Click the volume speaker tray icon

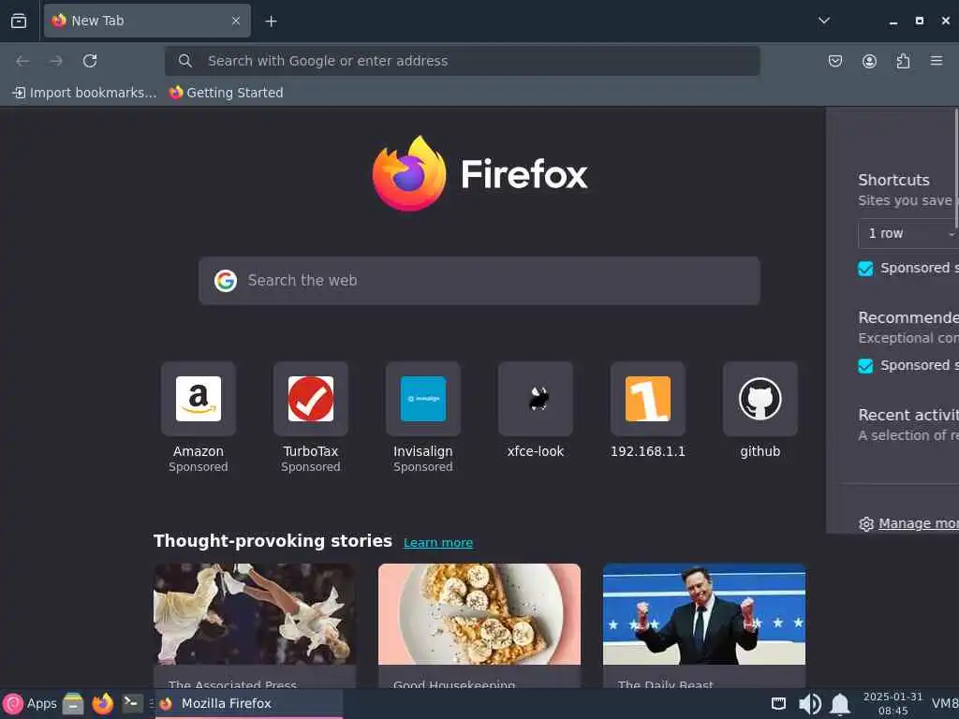810,704
